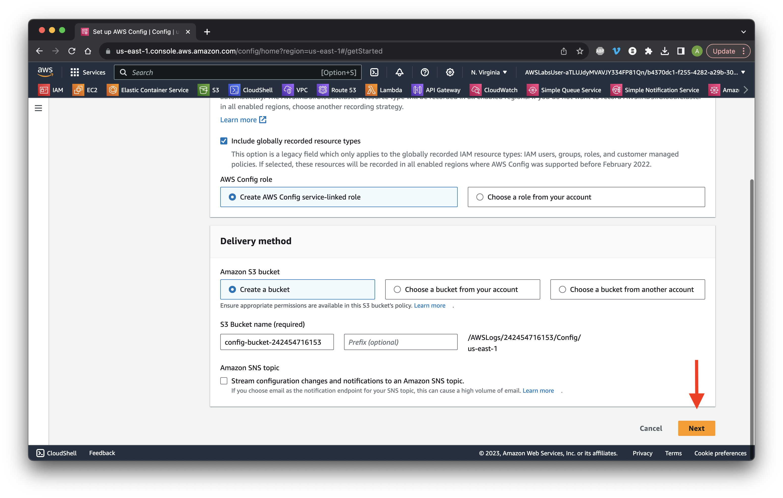Open the IAM shortcut

coord(51,90)
